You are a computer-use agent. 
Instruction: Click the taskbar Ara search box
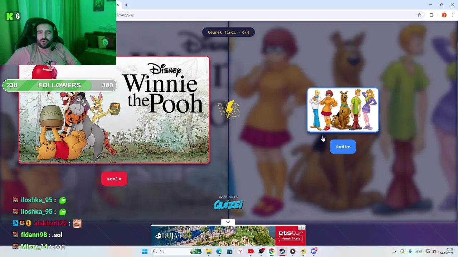(177, 251)
